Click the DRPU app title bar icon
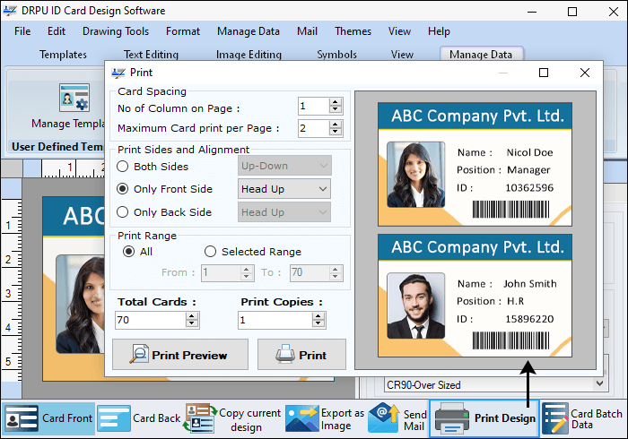 tap(10, 11)
